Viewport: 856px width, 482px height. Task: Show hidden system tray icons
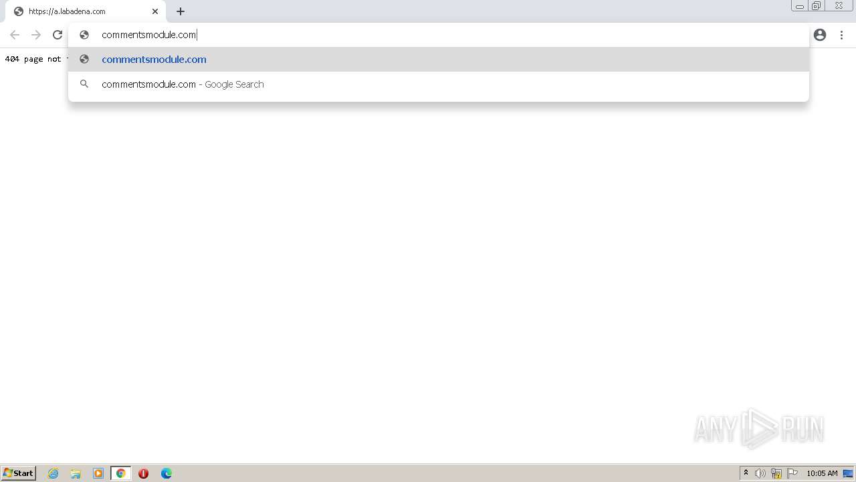point(746,473)
